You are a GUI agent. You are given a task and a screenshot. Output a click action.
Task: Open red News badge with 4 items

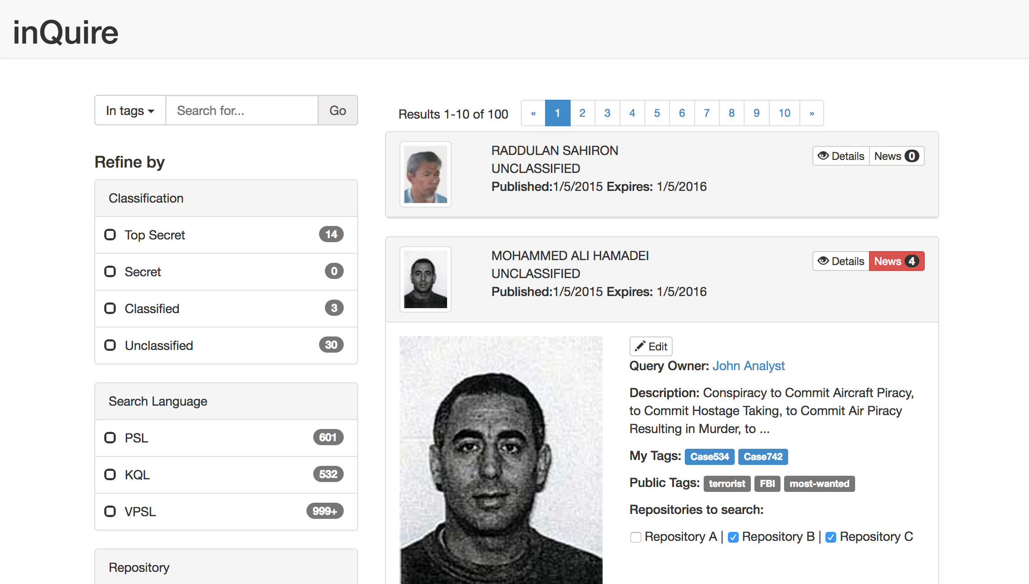[896, 261]
